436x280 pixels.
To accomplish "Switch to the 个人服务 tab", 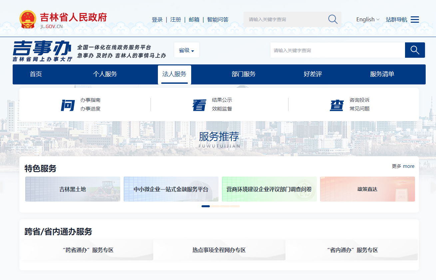I will click(105, 74).
